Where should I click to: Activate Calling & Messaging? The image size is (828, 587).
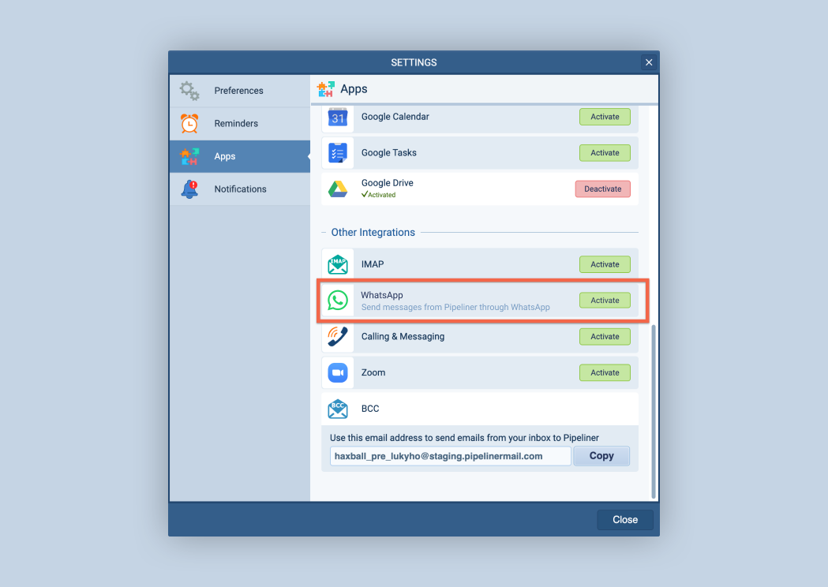pyautogui.click(x=605, y=336)
